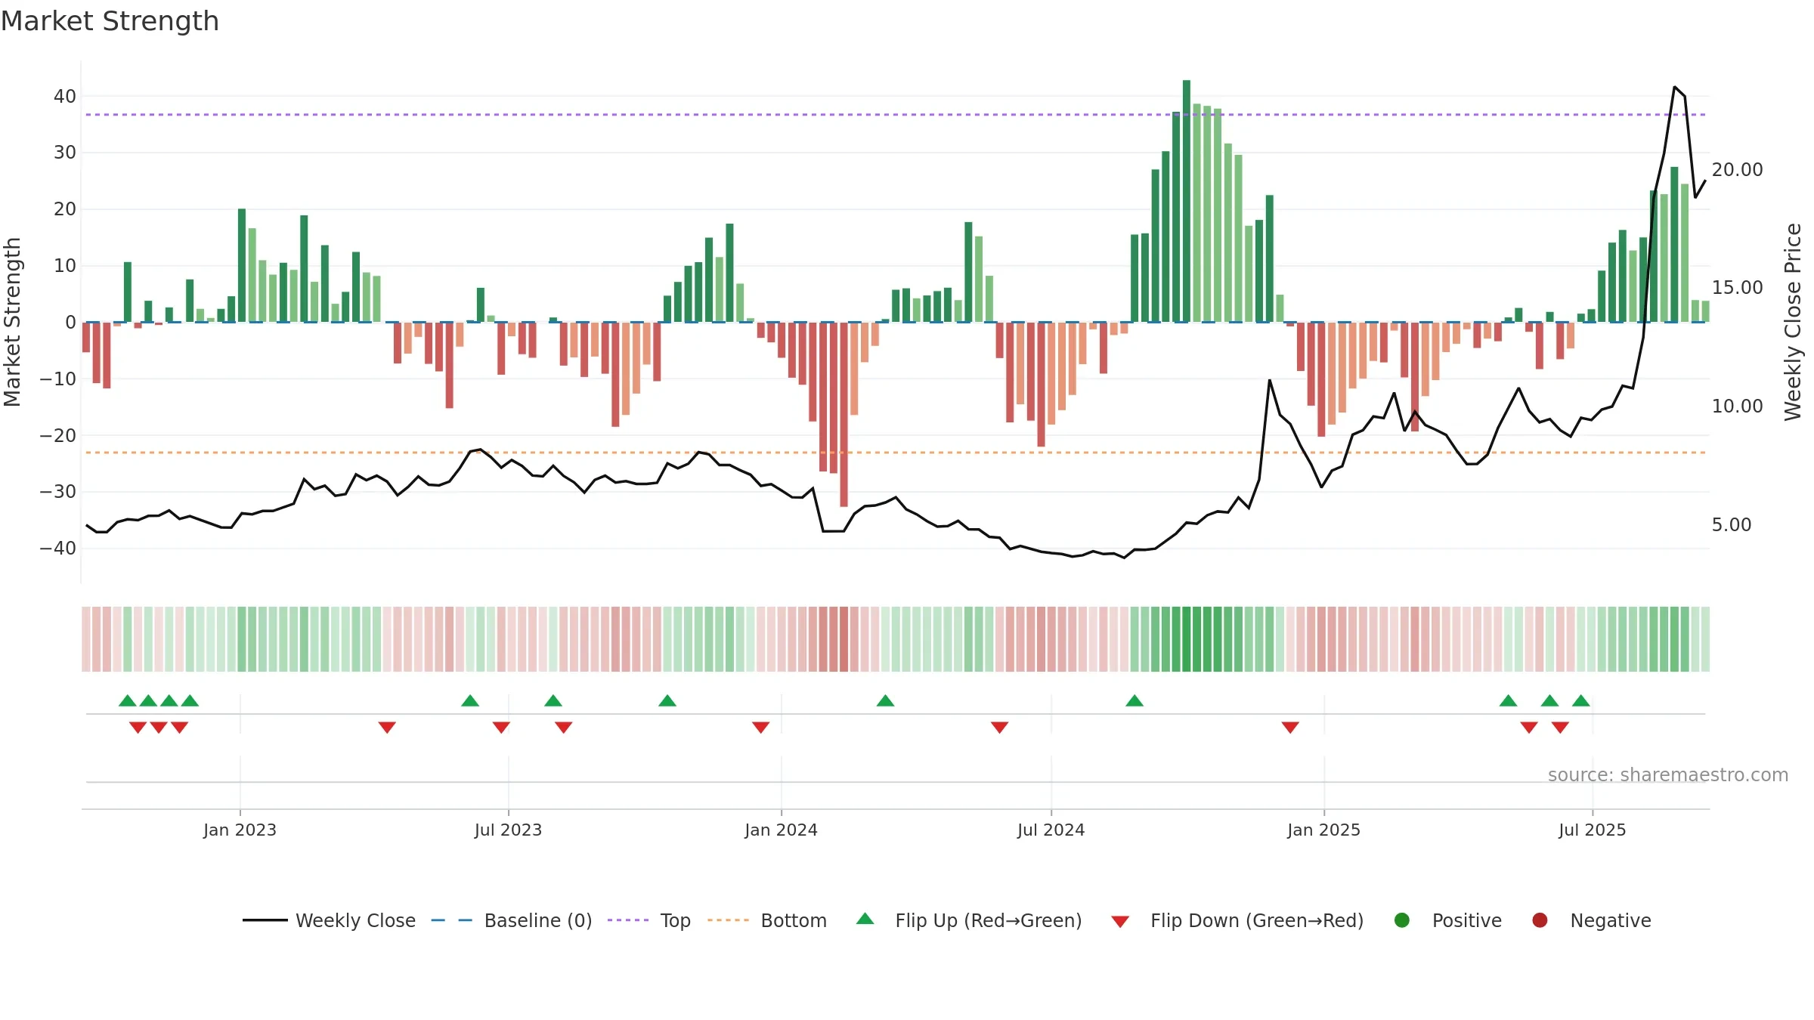The width and height of the screenshot is (1814, 1020).
Task: Click the 10.00 price axis label
Action: (1737, 406)
